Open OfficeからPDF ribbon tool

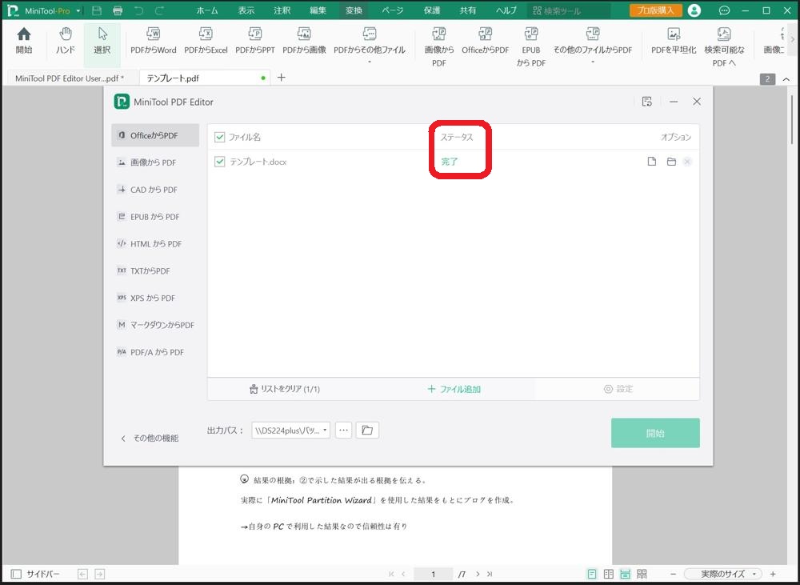click(486, 41)
